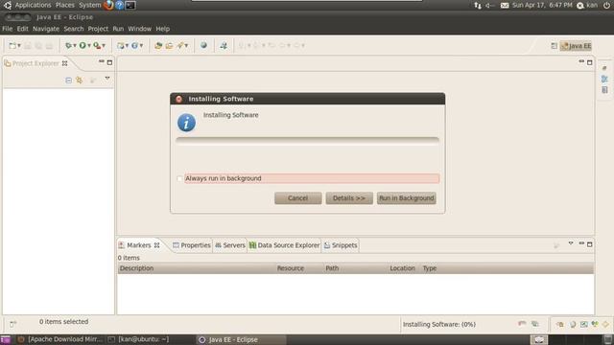Open the New wizard dropdown arrow
Screen dimensions: 614x345
19,46
